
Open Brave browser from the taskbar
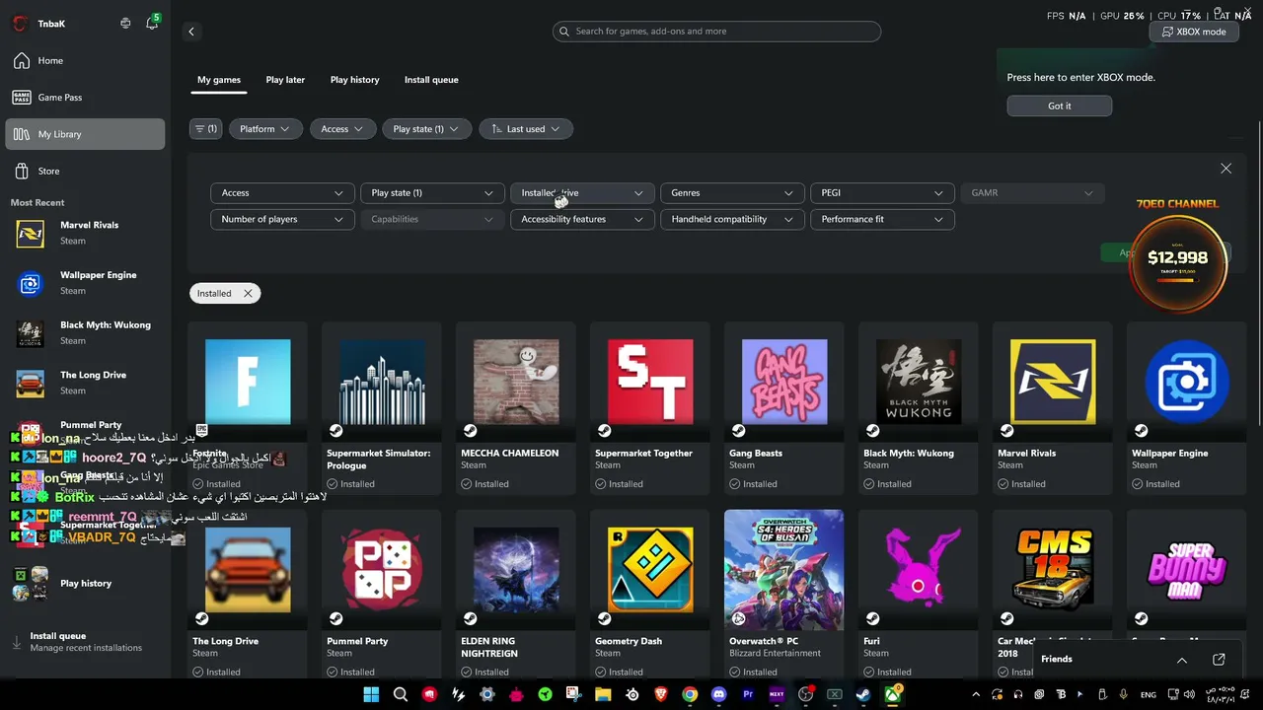click(661, 694)
